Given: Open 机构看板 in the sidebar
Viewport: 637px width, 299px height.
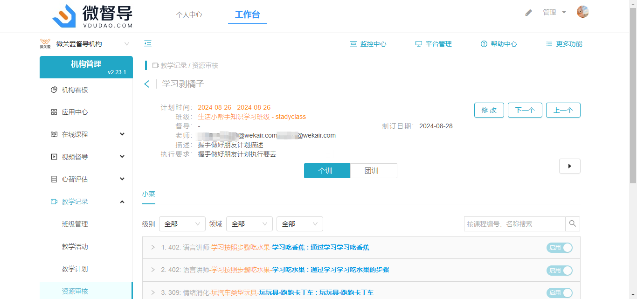Looking at the screenshot, I should [86, 90].
